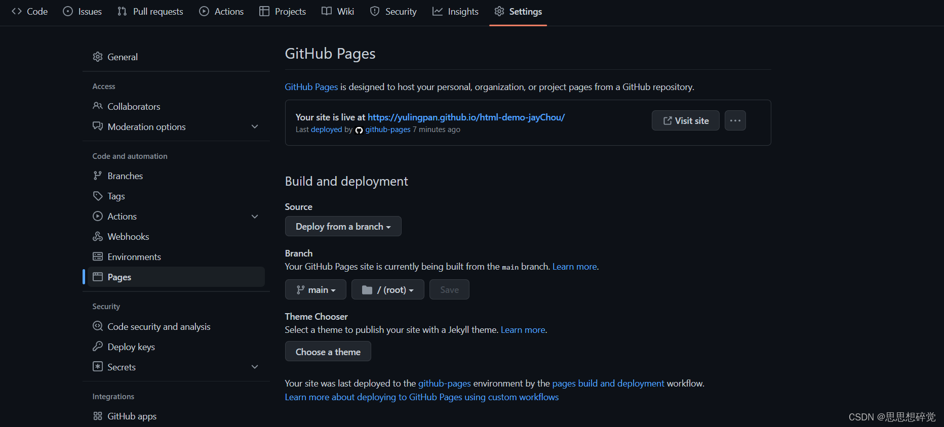Screen dimensions: 944x427
Task: Open the Environments settings page
Action: [x=176, y=257]
